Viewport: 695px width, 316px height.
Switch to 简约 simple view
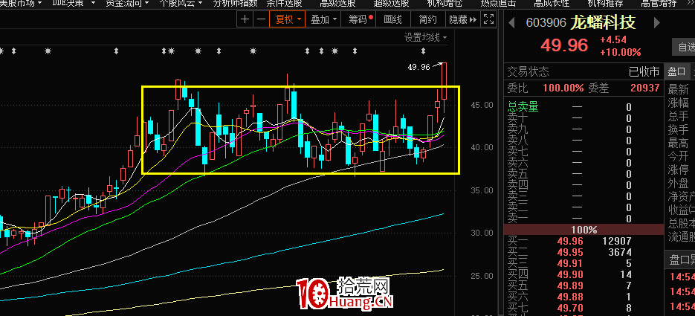click(427, 19)
